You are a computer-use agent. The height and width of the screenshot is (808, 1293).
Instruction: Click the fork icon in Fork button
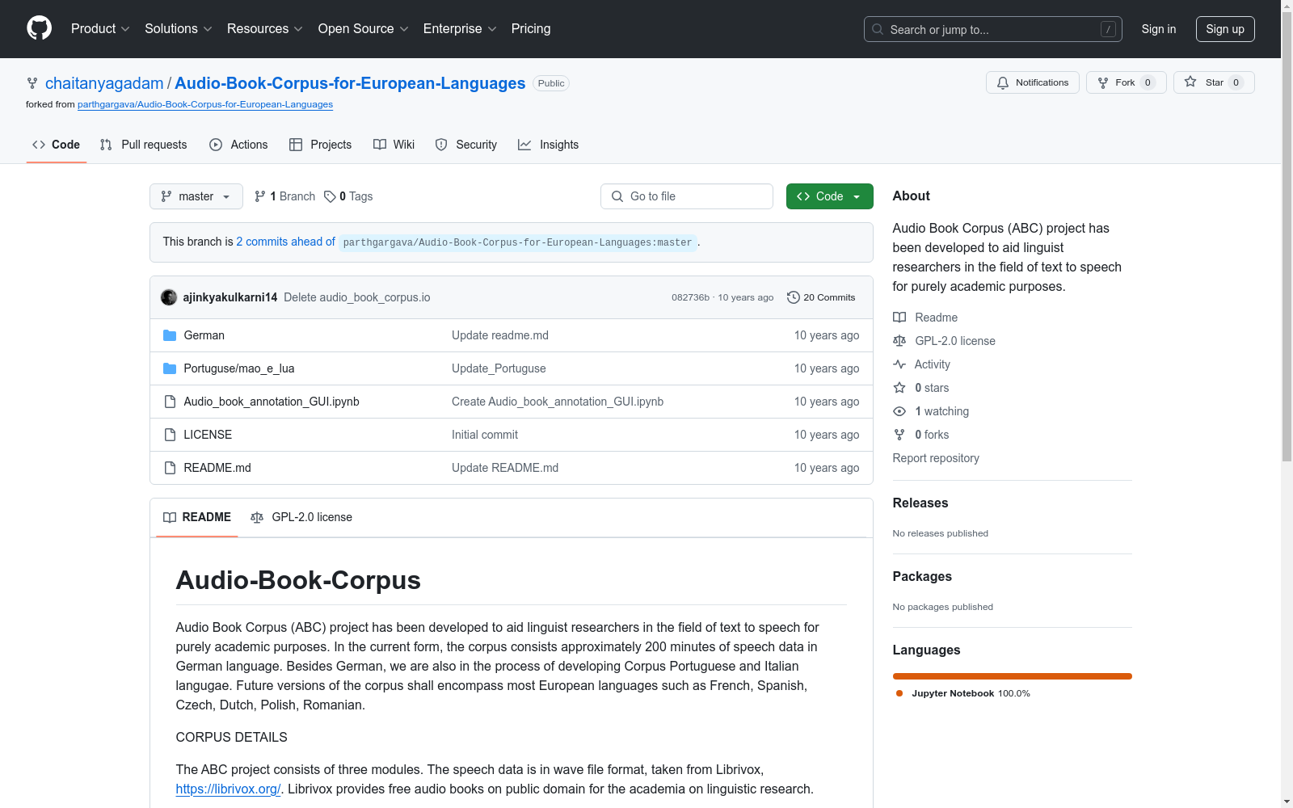coord(1103,82)
